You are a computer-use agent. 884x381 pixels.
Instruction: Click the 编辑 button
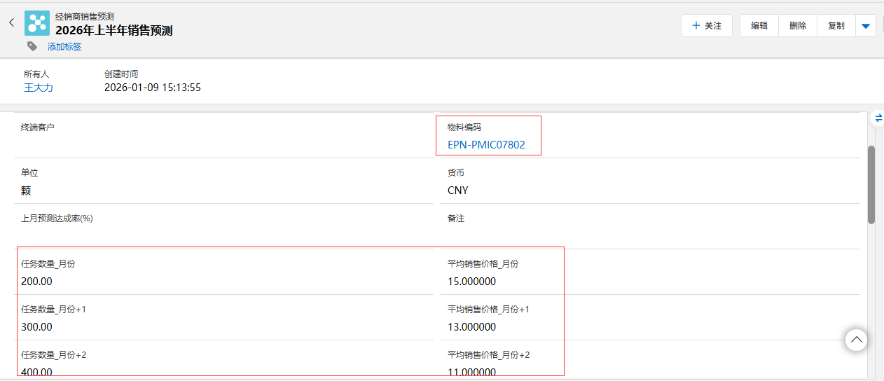tap(759, 26)
